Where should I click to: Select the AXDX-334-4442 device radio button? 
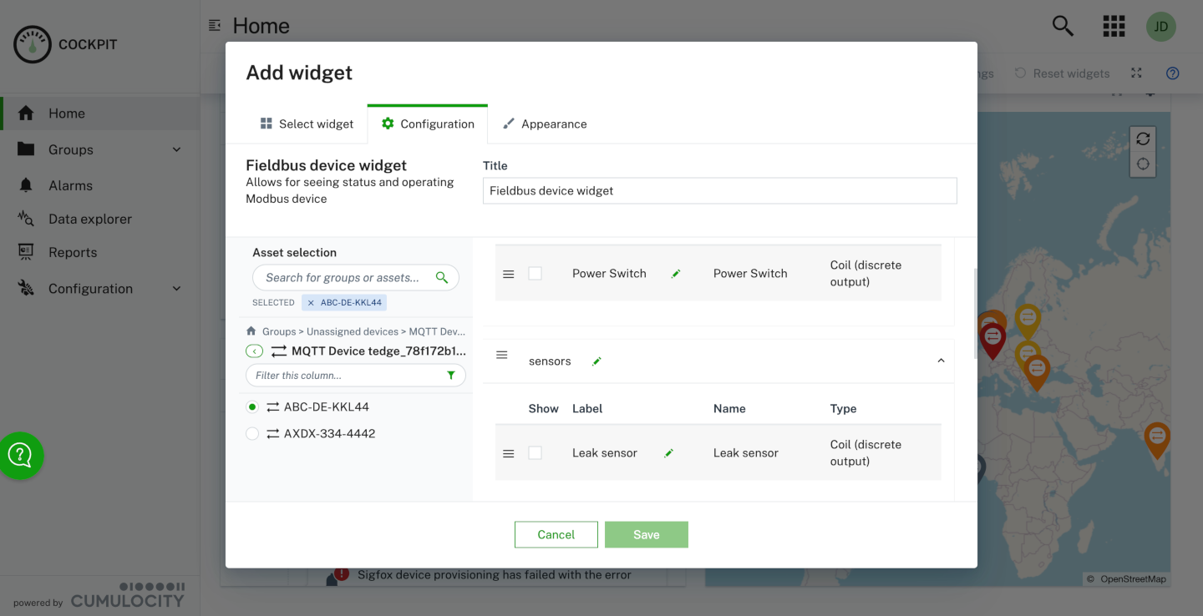(x=252, y=433)
